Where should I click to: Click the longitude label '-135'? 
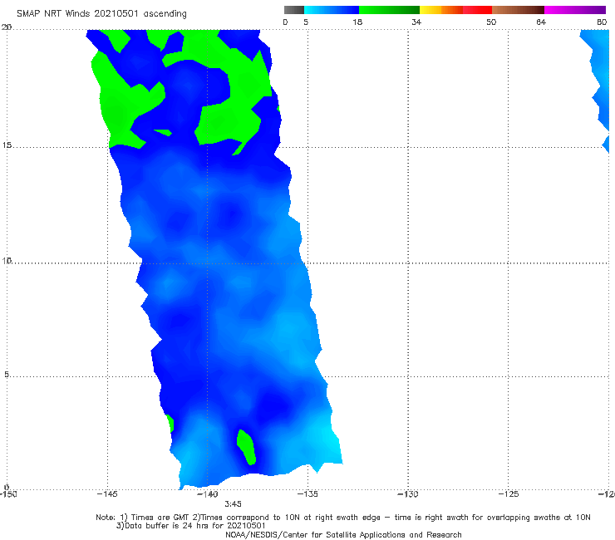[x=307, y=493]
